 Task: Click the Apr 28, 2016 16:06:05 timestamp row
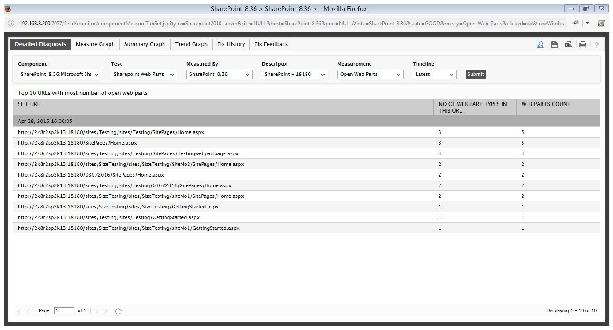(x=306, y=121)
